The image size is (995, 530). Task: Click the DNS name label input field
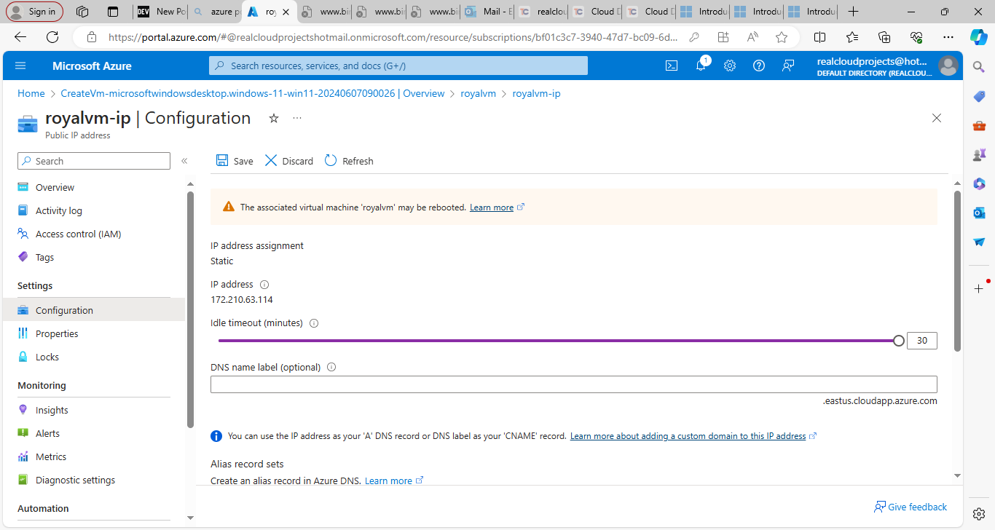pos(573,384)
